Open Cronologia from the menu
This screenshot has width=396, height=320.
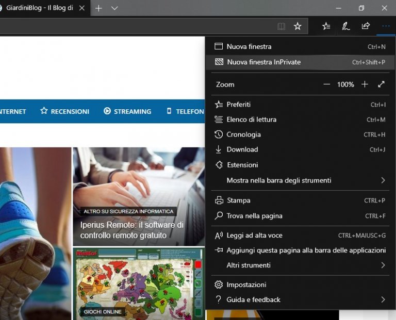[x=243, y=134]
